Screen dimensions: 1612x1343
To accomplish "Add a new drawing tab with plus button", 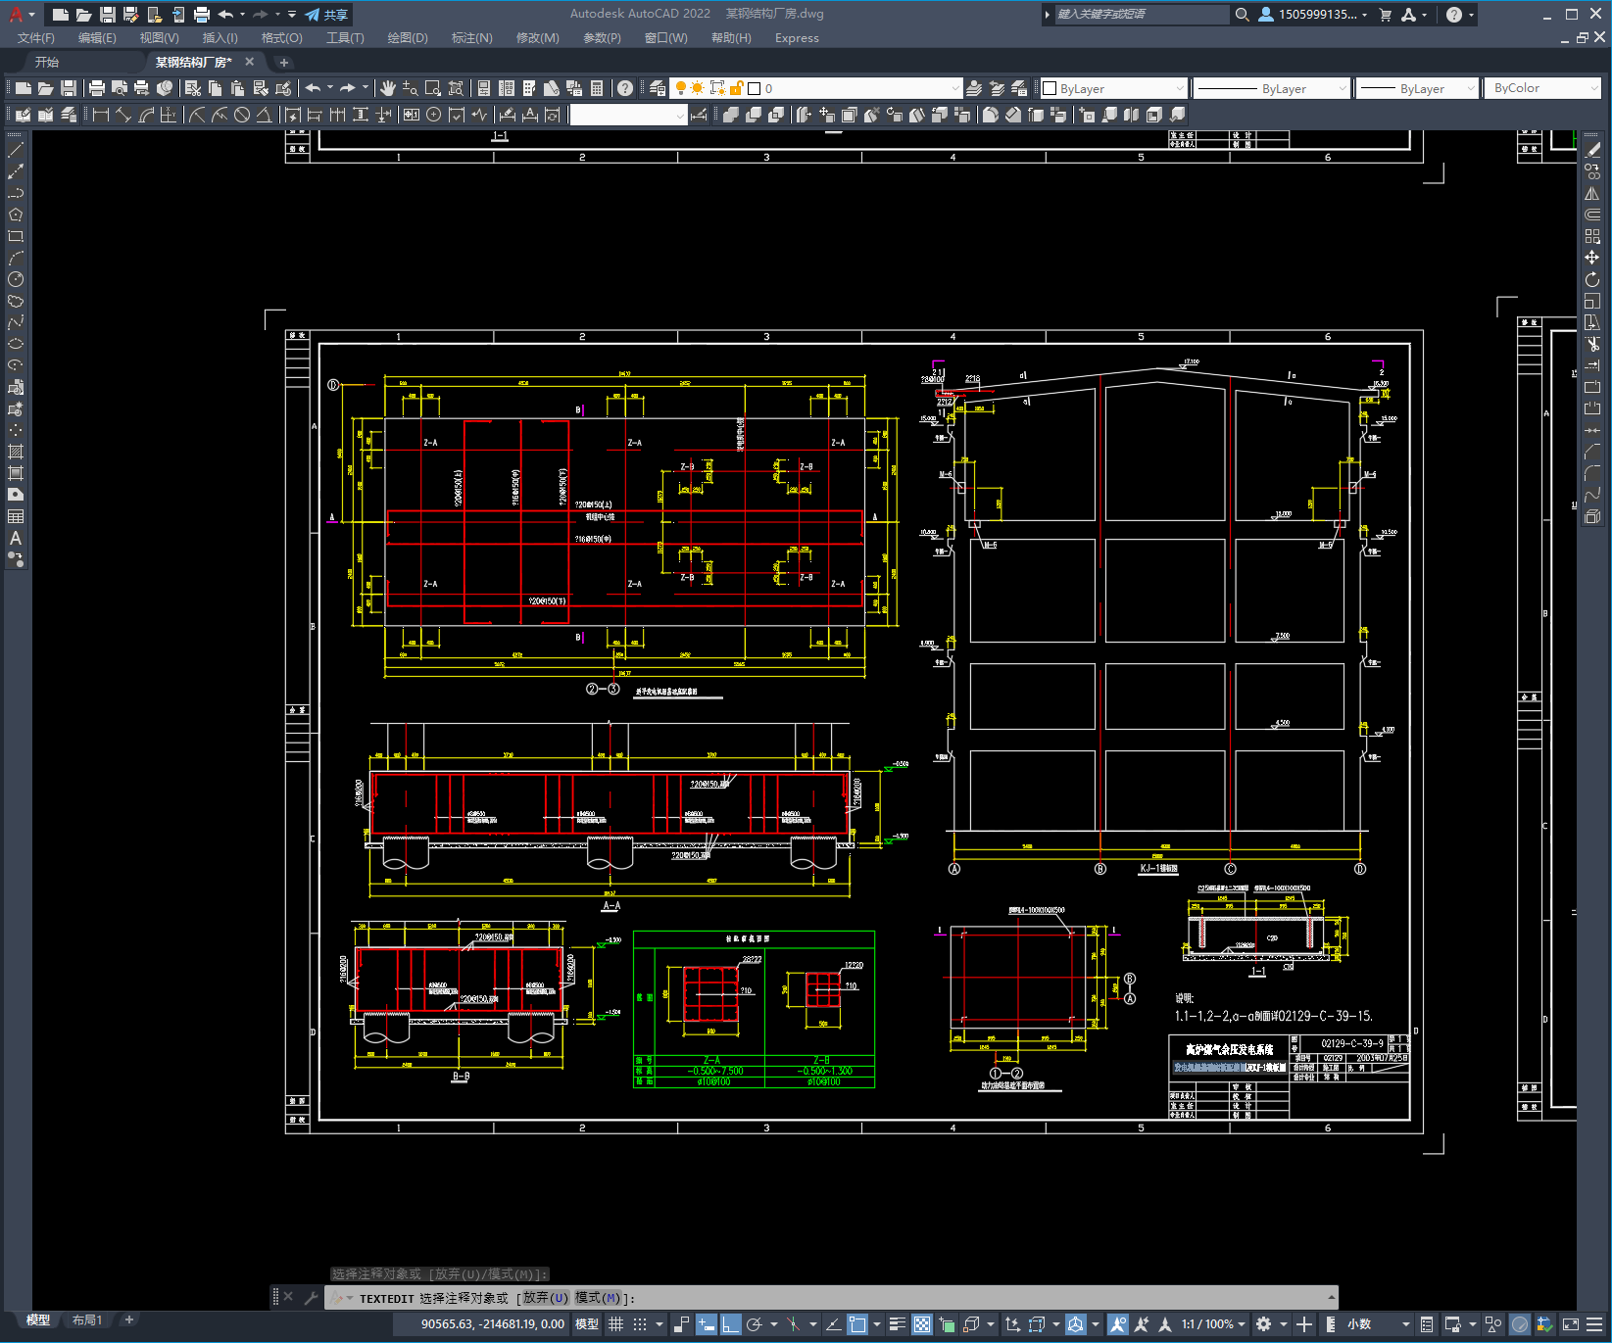I will coord(284,62).
